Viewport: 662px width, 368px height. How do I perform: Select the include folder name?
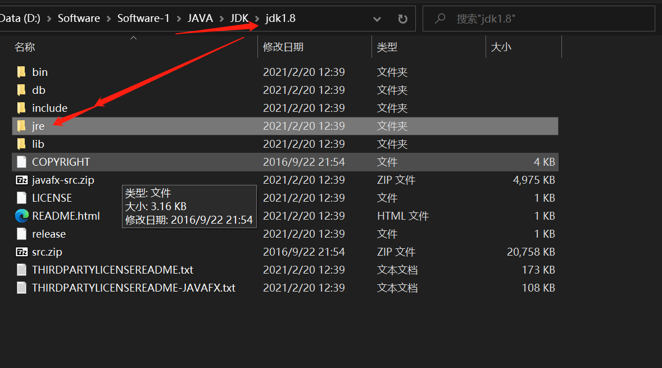click(50, 108)
